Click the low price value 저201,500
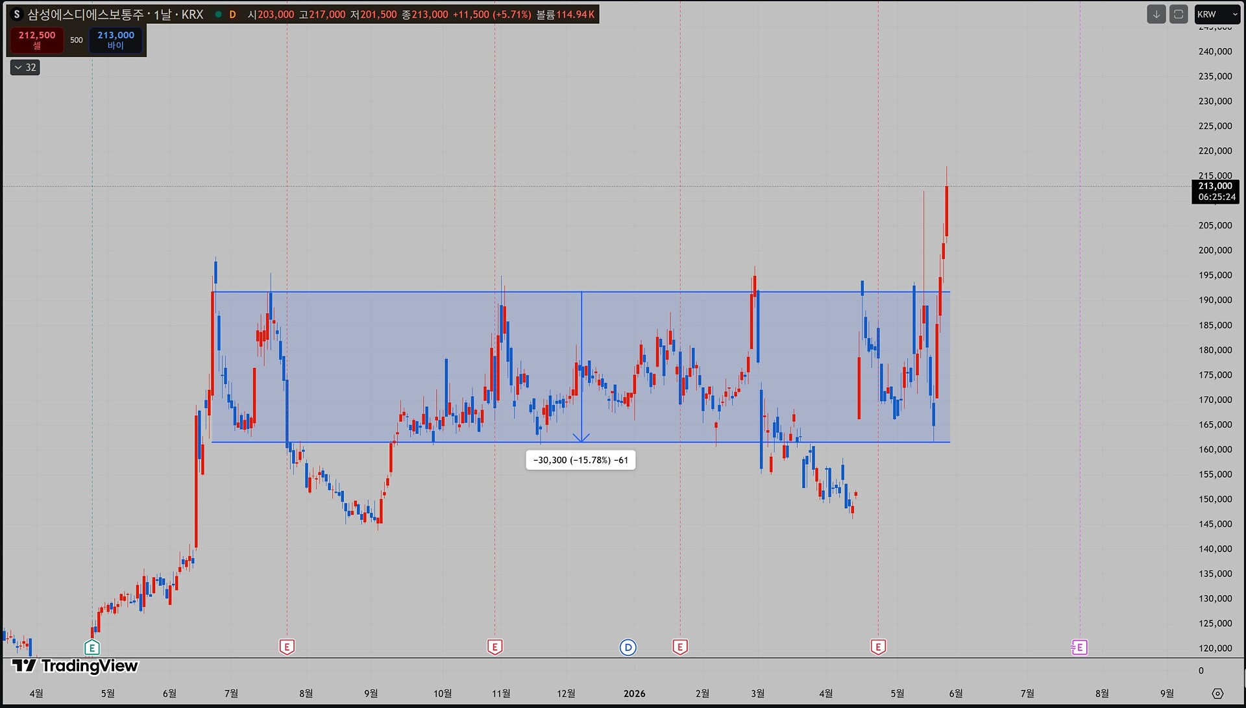Screen dimensions: 1246x708 coord(373,14)
